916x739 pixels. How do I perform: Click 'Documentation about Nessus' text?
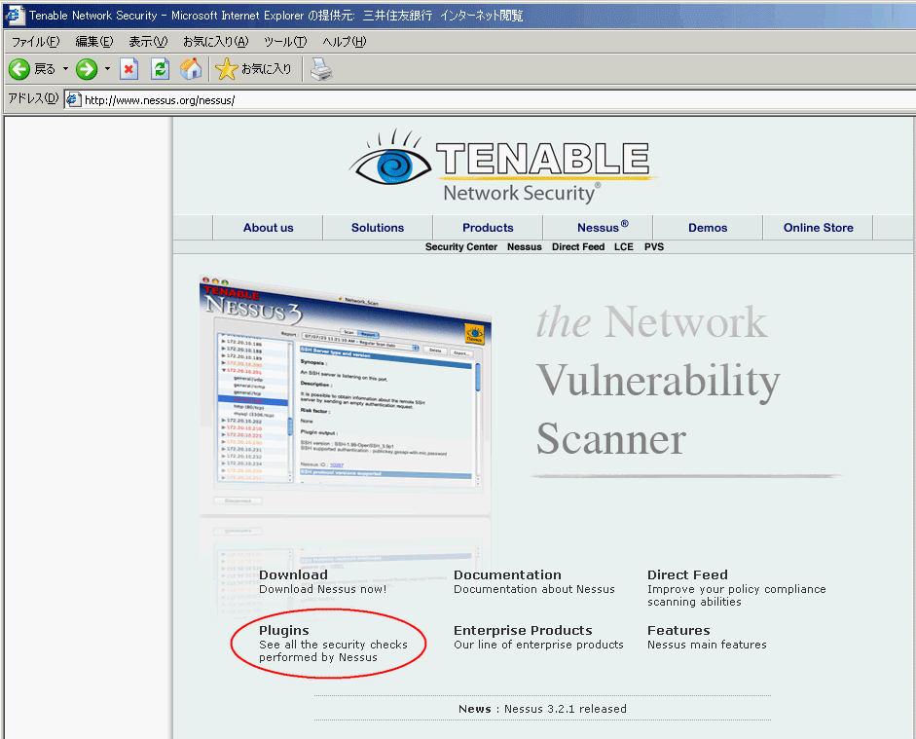[x=534, y=589]
